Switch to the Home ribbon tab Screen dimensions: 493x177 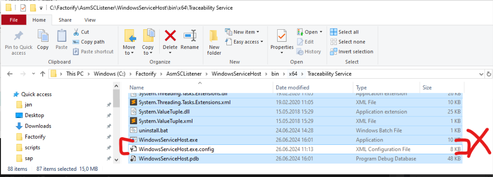[39, 20]
